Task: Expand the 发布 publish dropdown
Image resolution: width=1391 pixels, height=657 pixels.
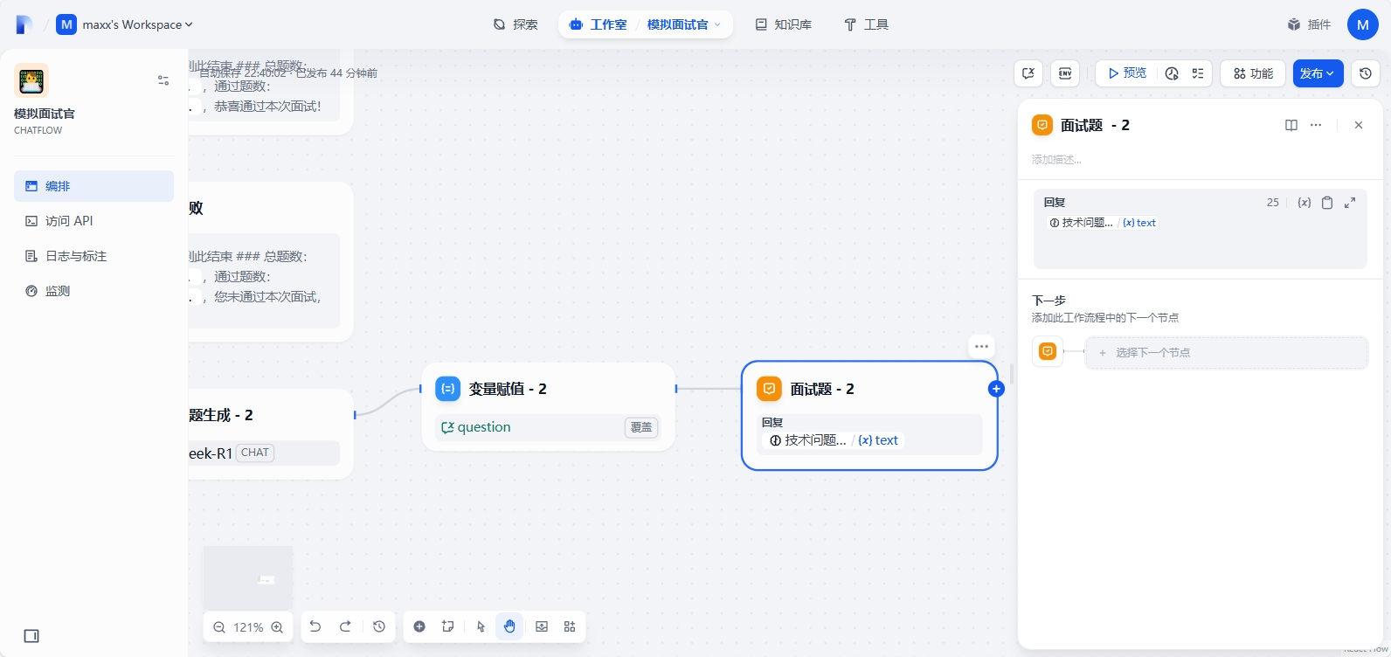Action: (x=1318, y=73)
